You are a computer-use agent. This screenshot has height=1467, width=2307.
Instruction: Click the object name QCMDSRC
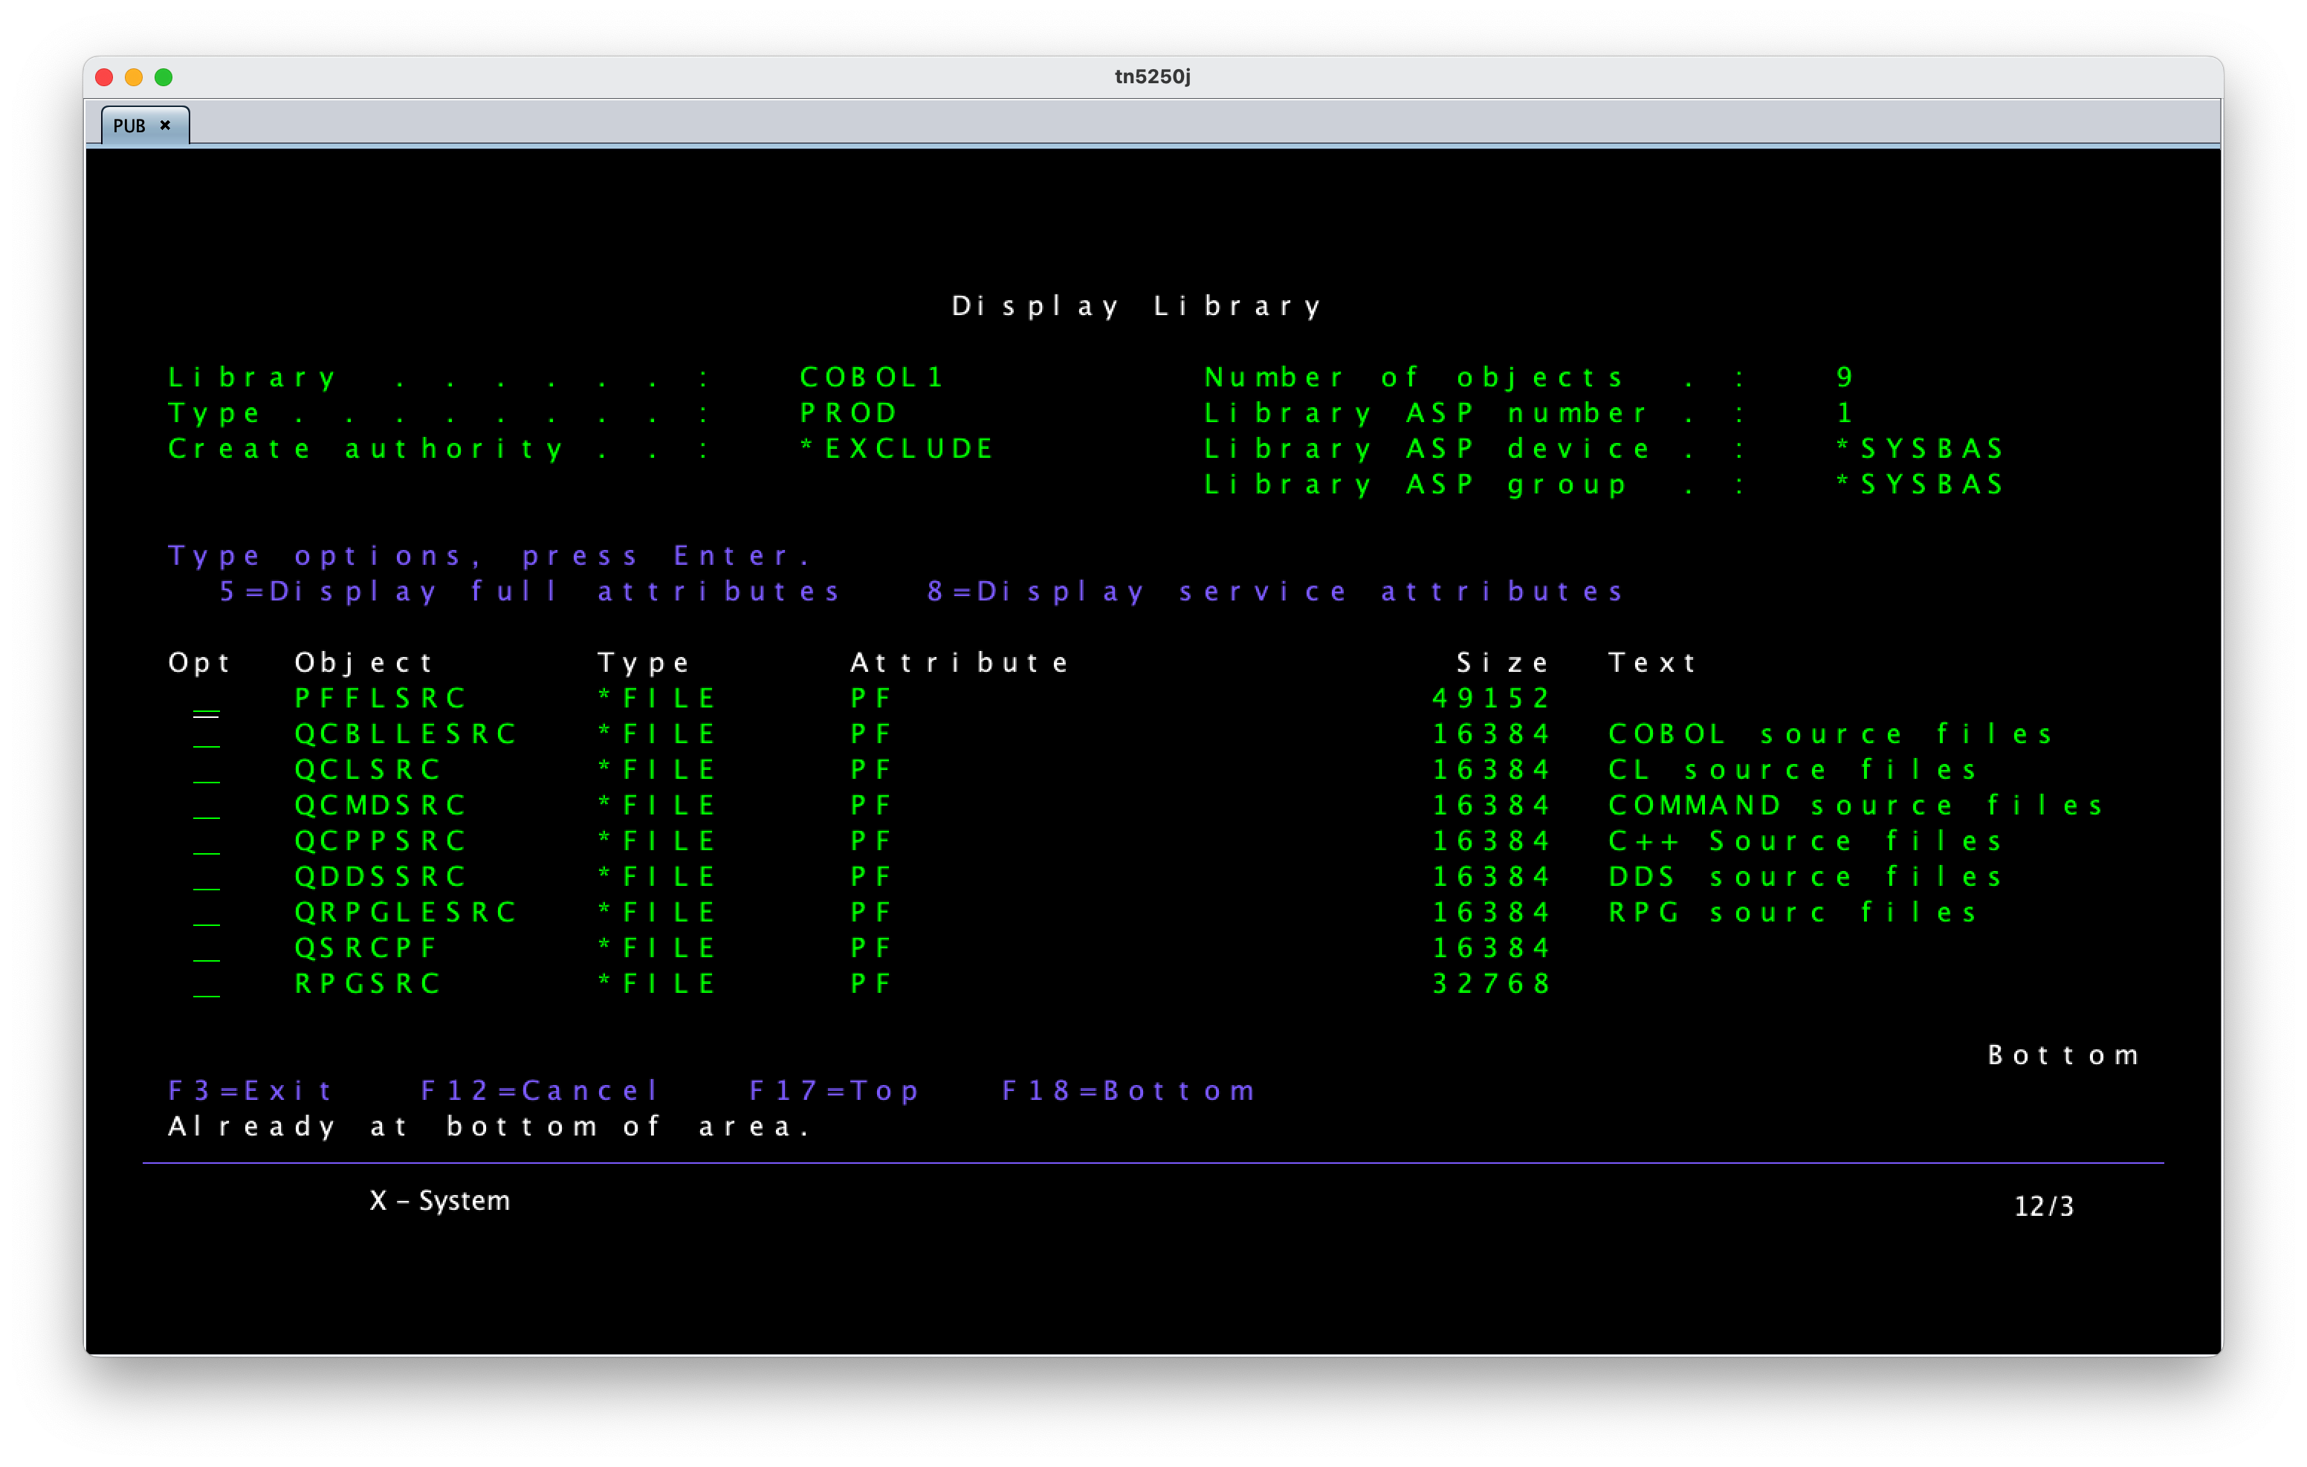click(x=381, y=805)
